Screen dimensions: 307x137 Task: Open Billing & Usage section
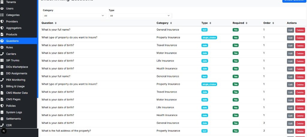tap(19, 86)
